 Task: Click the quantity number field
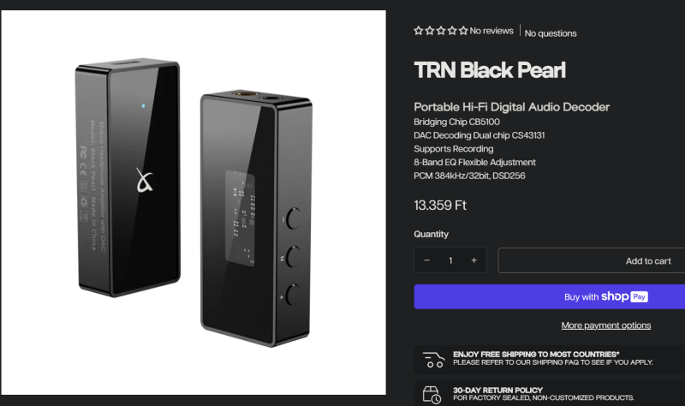[x=450, y=260]
